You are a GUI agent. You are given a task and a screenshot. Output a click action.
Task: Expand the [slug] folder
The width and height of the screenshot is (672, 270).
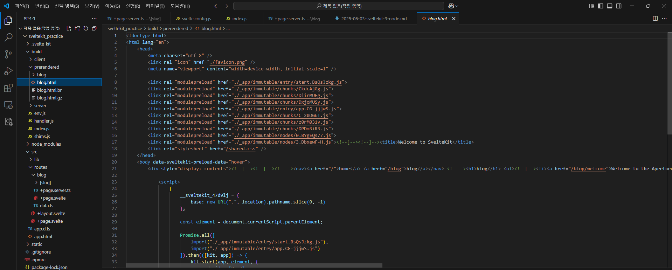pyautogui.click(x=36, y=182)
